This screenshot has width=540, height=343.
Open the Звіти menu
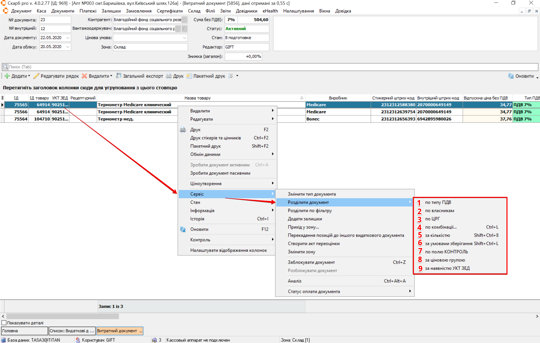225,11
